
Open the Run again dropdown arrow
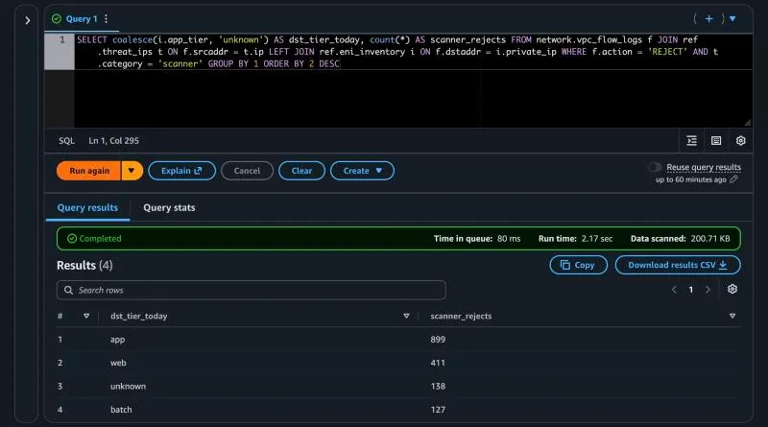[x=132, y=171]
